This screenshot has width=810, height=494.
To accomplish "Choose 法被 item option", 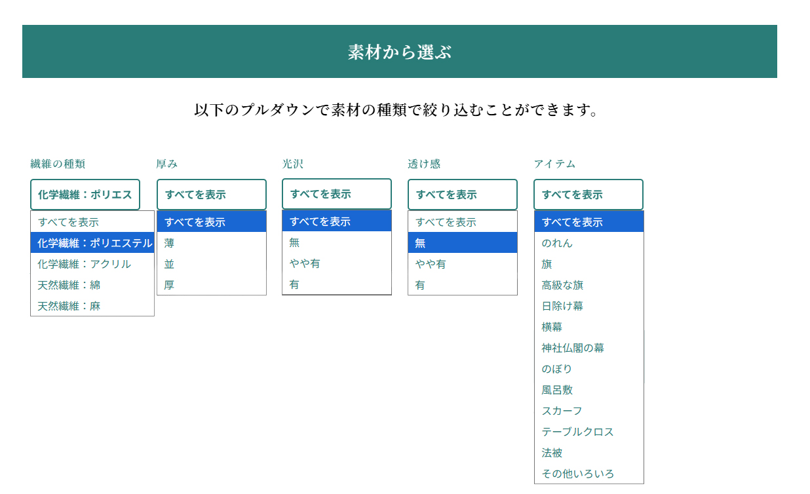I will pyautogui.click(x=589, y=453).
